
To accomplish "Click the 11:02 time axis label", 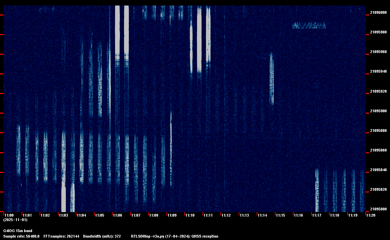I will tap(45, 215).
